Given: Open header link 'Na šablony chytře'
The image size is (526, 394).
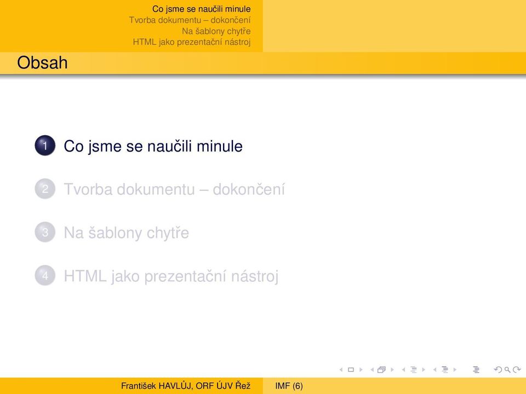Looking at the screenshot, I should 216,31.
